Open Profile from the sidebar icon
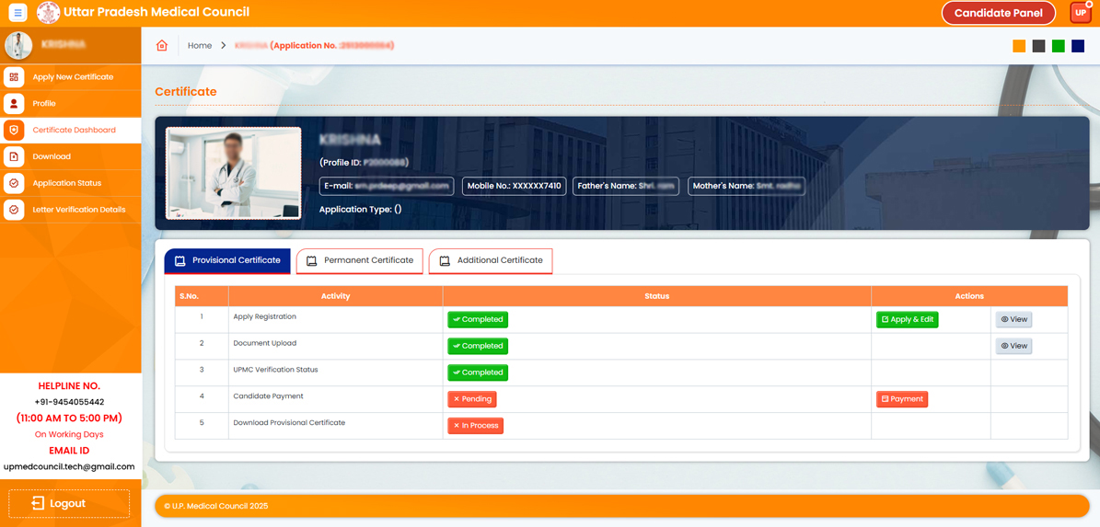Image resolution: width=1100 pixels, height=527 pixels. click(14, 104)
